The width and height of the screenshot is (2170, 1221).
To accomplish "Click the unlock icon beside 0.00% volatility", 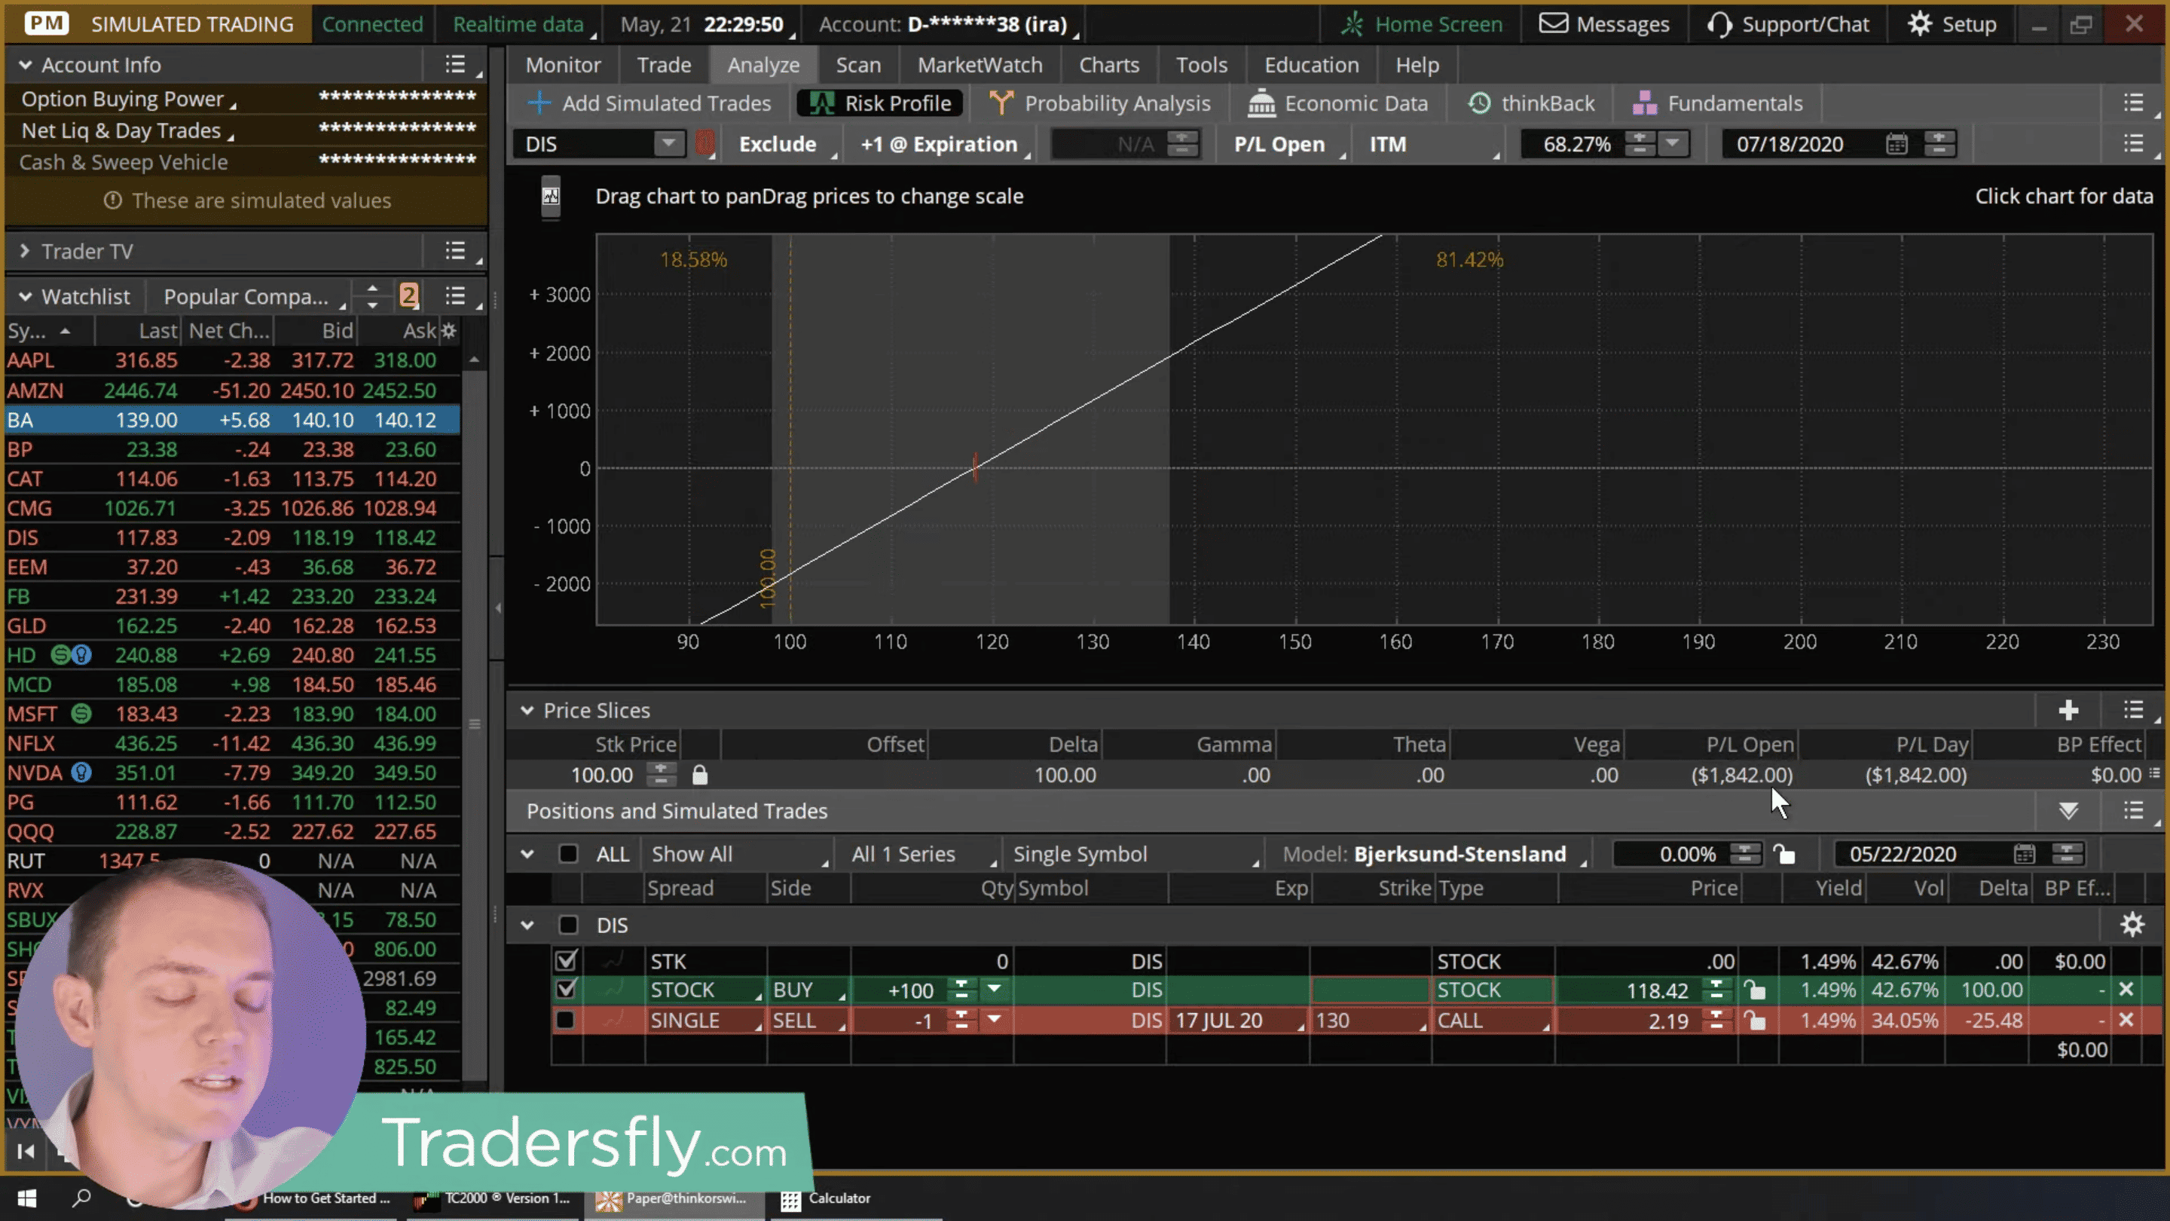I will [1783, 855].
